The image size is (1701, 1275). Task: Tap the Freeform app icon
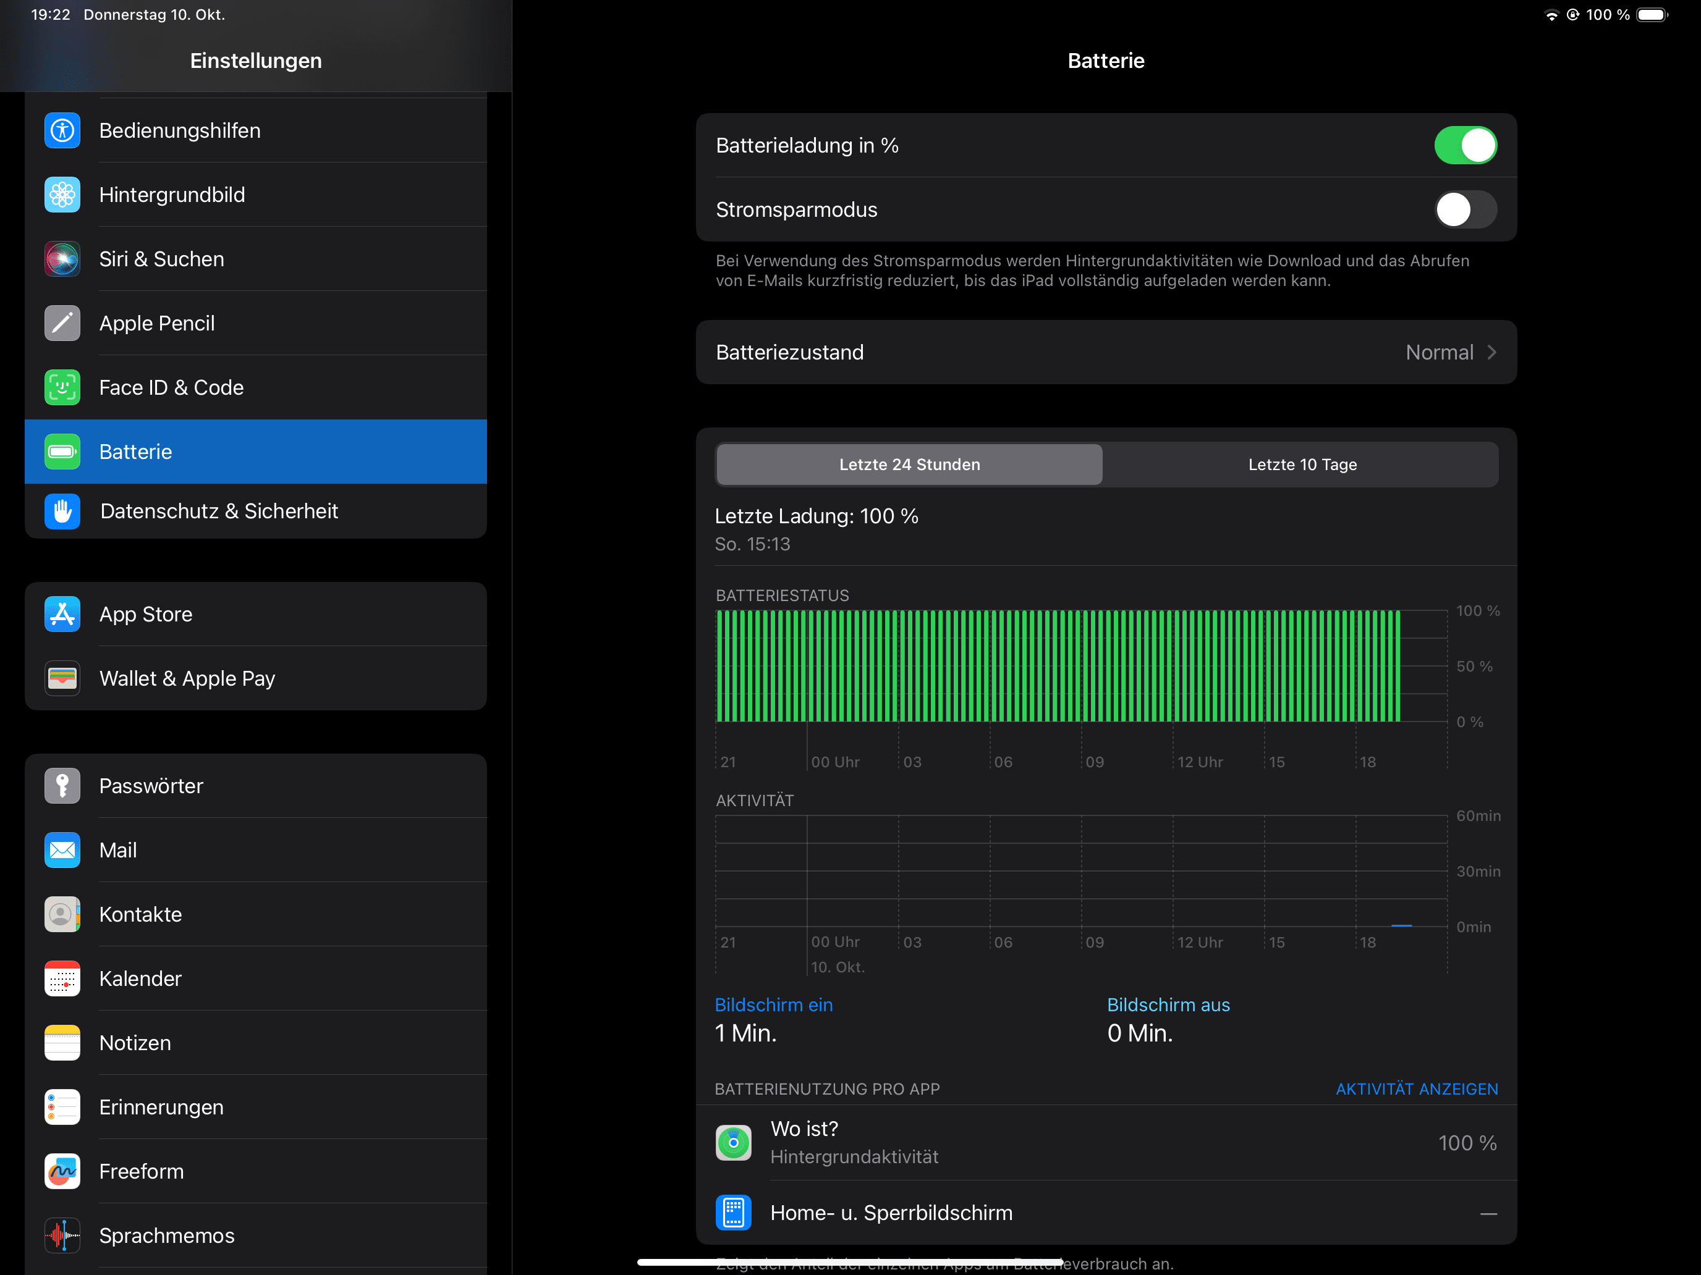(x=62, y=1171)
